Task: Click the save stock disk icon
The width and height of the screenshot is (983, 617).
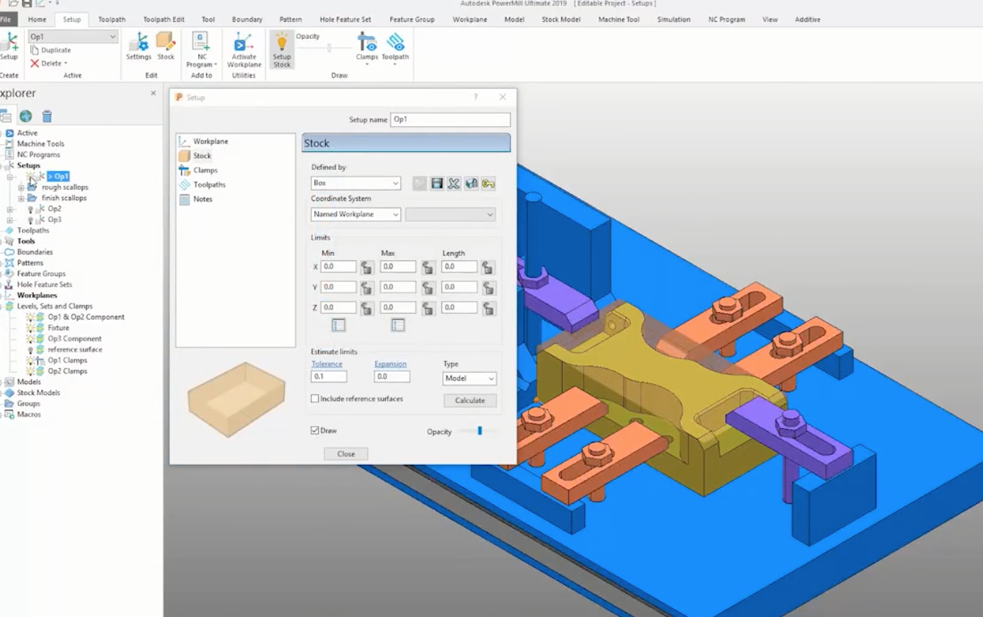Action: 436,184
